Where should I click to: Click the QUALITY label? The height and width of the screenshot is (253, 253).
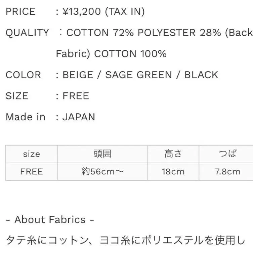click(x=27, y=33)
